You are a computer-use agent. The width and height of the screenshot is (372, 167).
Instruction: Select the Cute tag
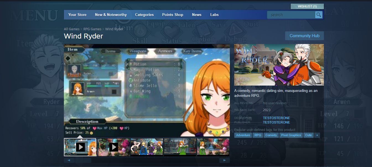[x=309, y=135]
